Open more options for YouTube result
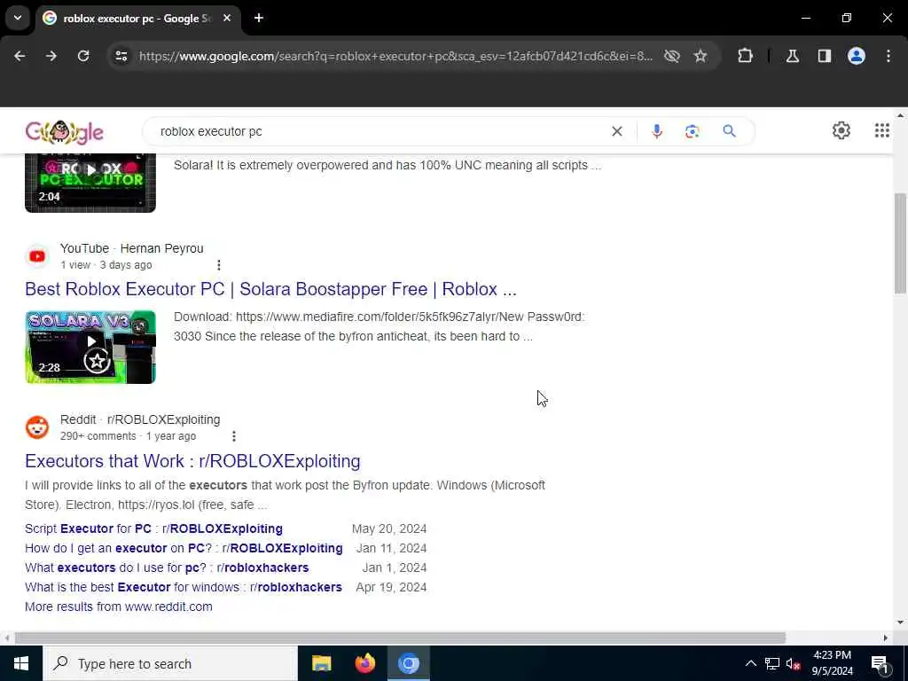 tap(218, 264)
